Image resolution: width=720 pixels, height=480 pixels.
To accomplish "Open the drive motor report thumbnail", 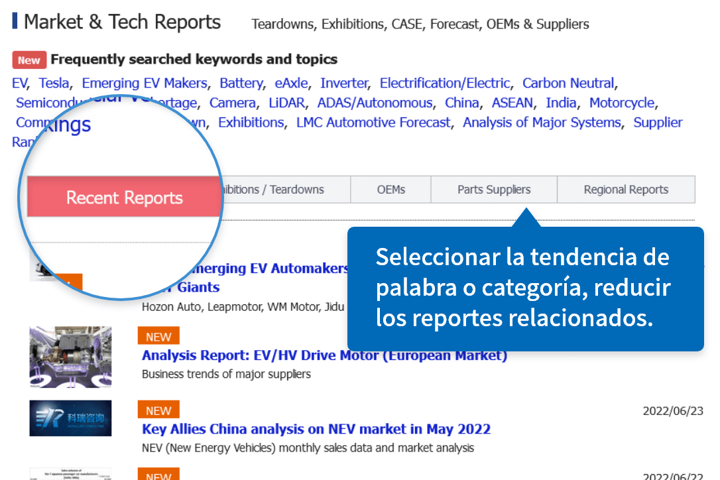I will [x=70, y=357].
